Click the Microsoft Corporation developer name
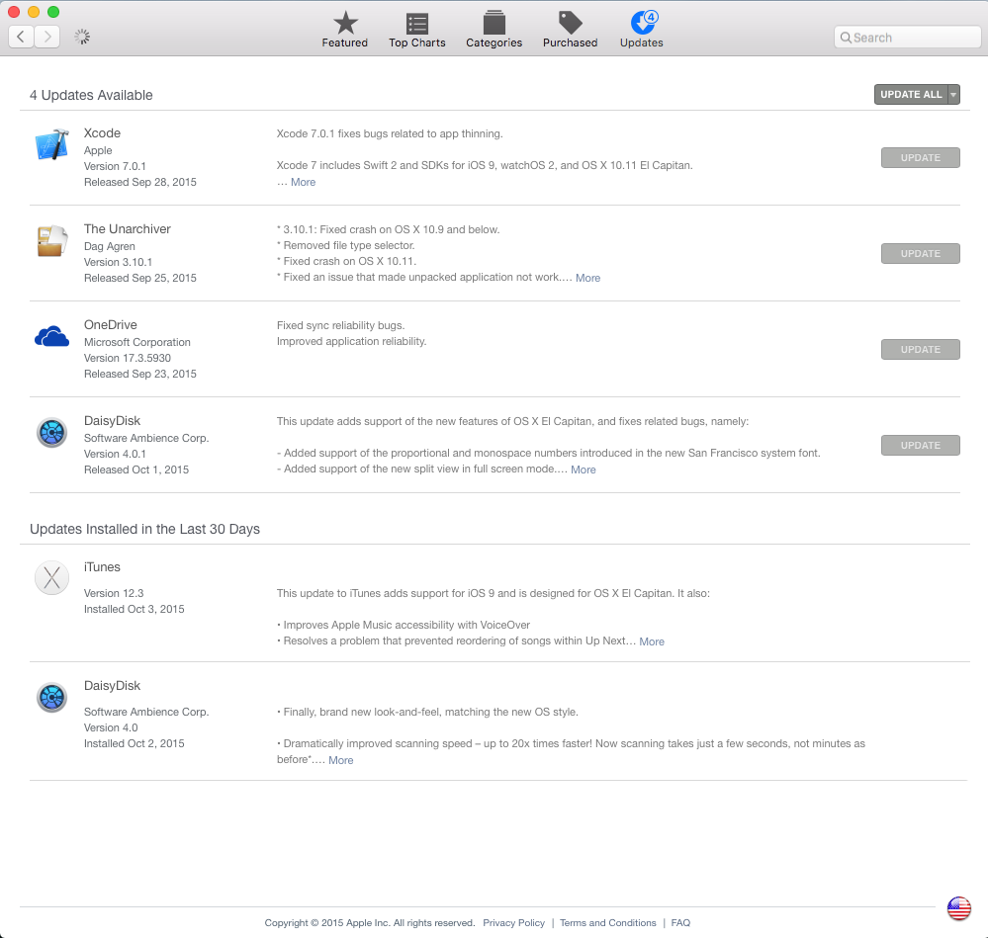The width and height of the screenshot is (988, 938). click(x=137, y=342)
